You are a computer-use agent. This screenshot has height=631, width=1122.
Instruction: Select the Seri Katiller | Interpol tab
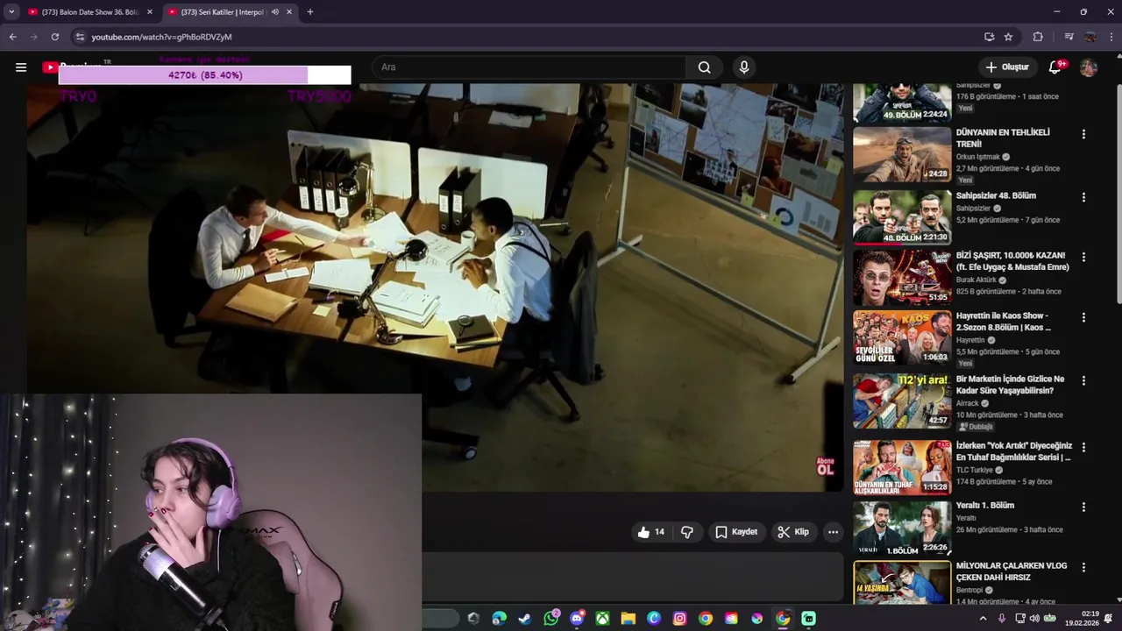[224, 12]
